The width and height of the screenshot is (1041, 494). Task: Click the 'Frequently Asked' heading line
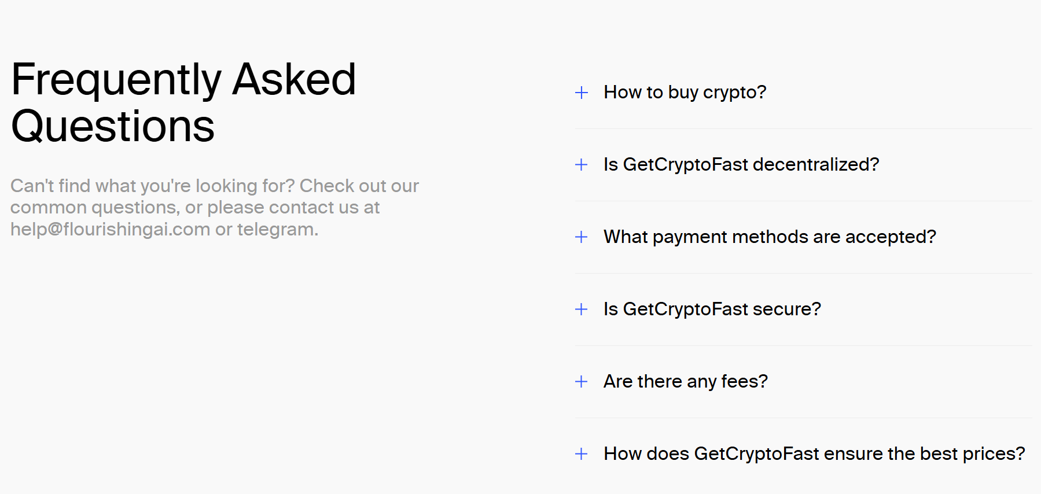click(183, 79)
